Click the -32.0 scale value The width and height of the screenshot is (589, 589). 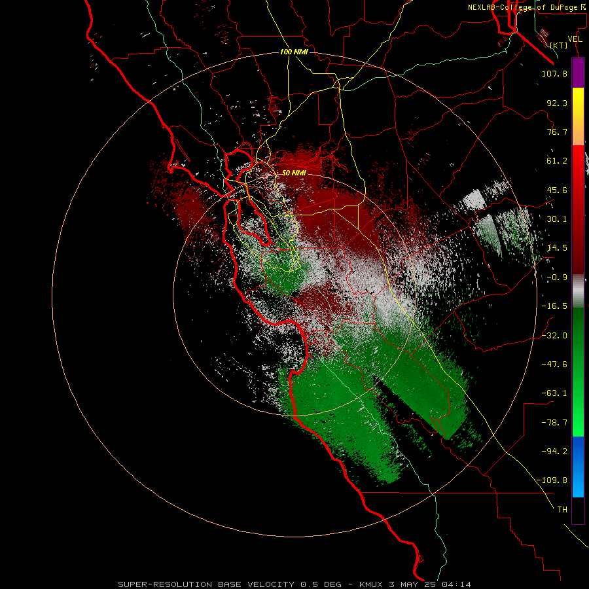[554, 336]
